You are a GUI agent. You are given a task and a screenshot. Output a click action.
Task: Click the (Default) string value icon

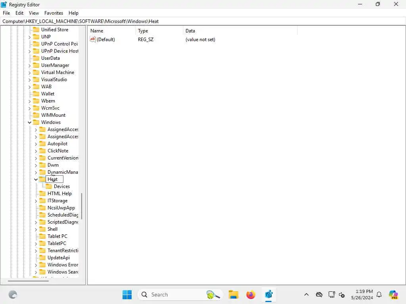[x=93, y=39]
